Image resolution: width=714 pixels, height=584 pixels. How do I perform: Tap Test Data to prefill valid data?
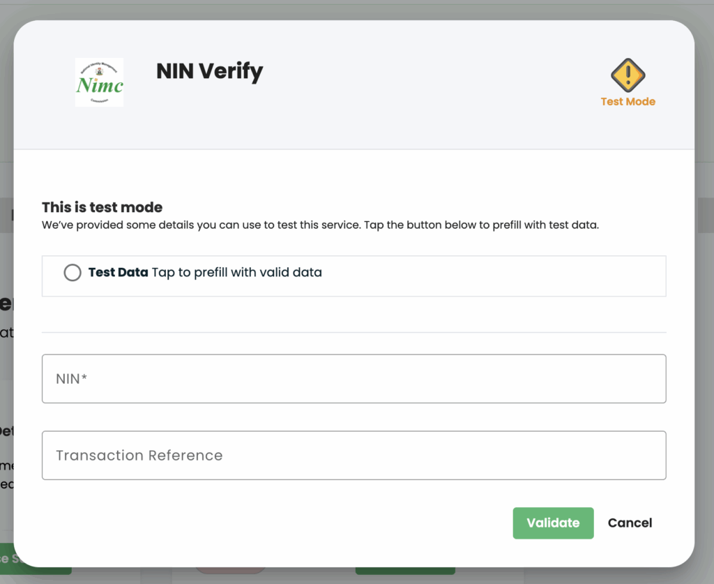[204, 272]
